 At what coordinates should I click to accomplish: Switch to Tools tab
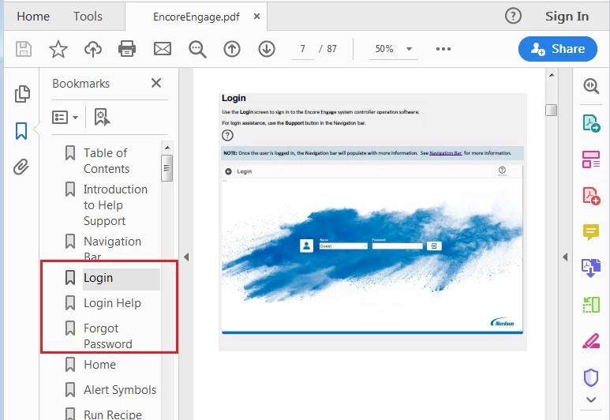(88, 17)
